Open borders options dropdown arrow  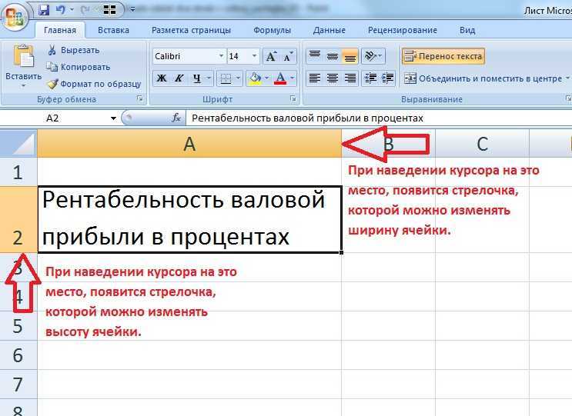pyautogui.click(x=238, y=78)
